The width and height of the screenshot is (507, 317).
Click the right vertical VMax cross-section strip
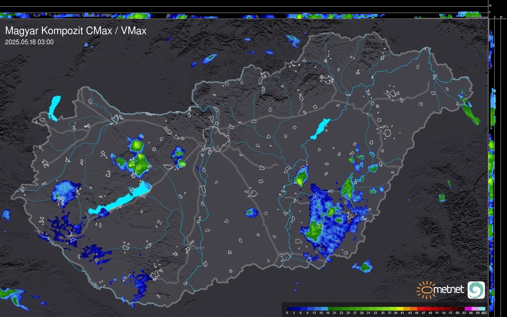(x=491, y=165)
